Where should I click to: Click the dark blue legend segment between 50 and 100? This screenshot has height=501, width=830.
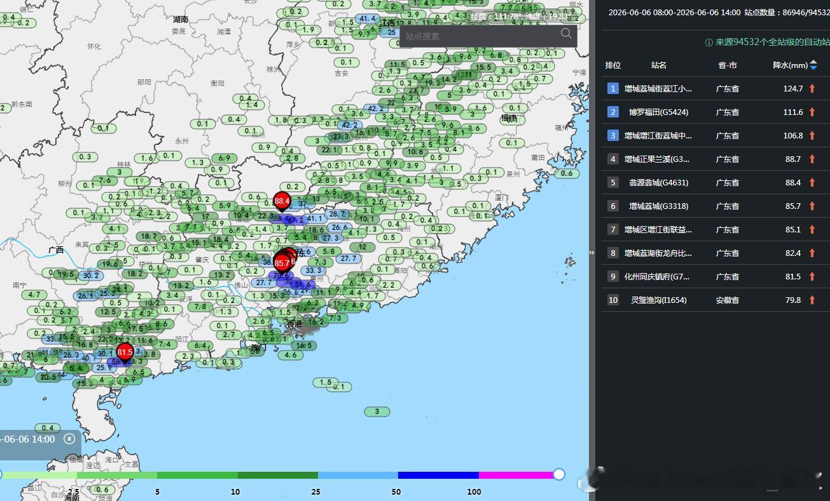point(438,475)
